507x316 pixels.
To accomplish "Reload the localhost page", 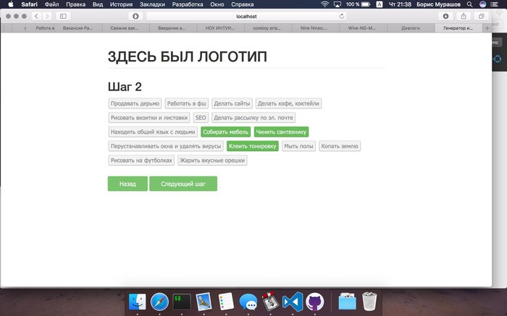I will pos(342,15).
